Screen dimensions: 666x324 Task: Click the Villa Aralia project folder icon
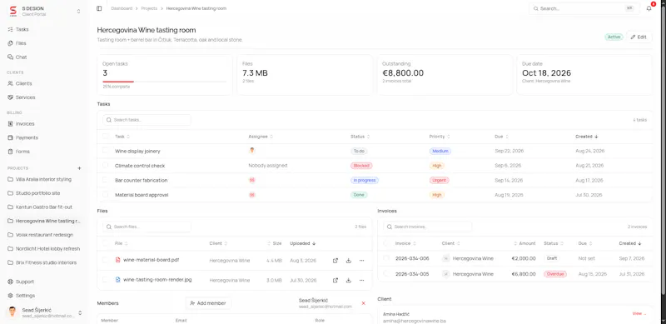[10, 179]
